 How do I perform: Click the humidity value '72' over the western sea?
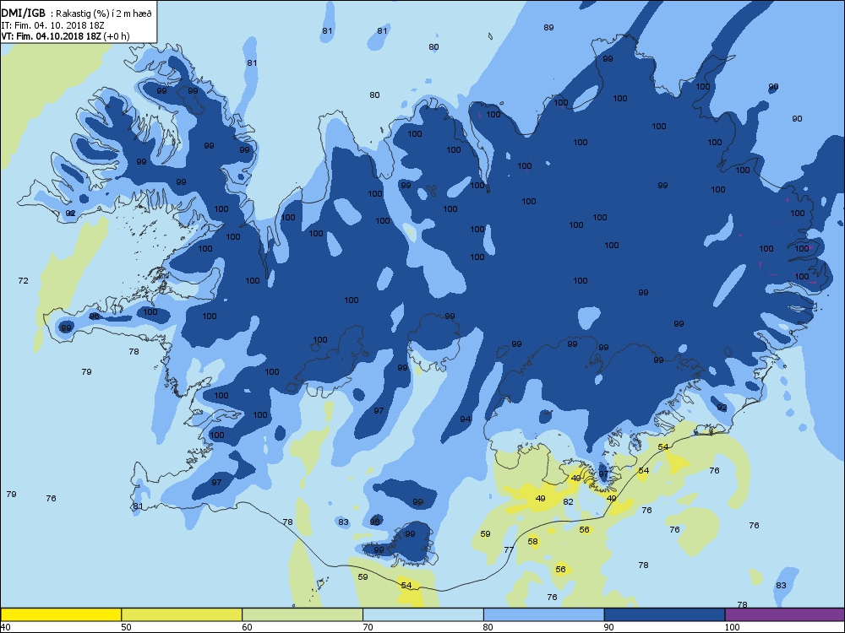click(x=23, y=280)
